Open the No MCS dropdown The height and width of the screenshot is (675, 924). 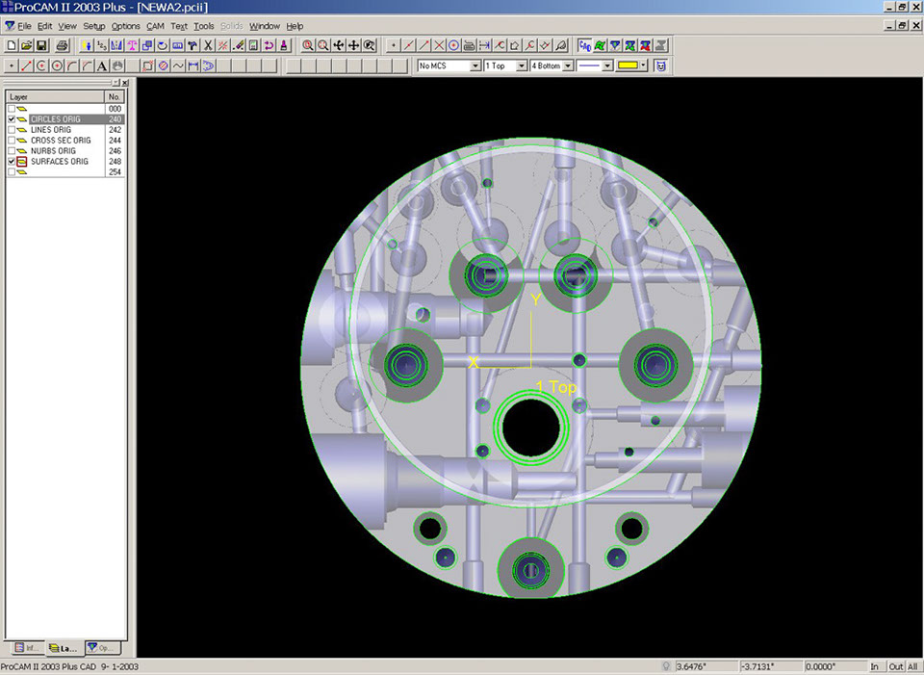point(475,66)
